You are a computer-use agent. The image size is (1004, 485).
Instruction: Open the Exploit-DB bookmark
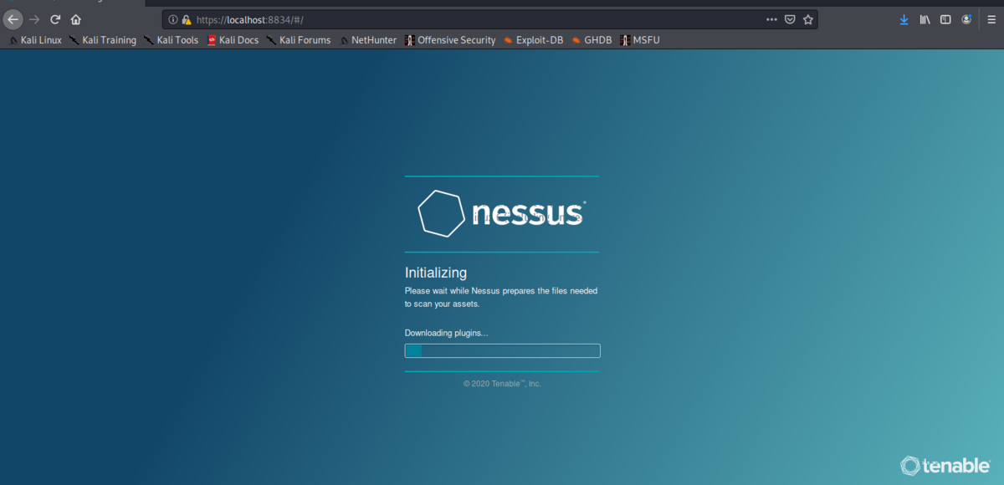533,40
